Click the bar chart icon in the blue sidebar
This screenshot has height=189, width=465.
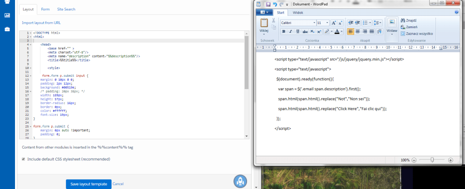click(x=7, y=15)
